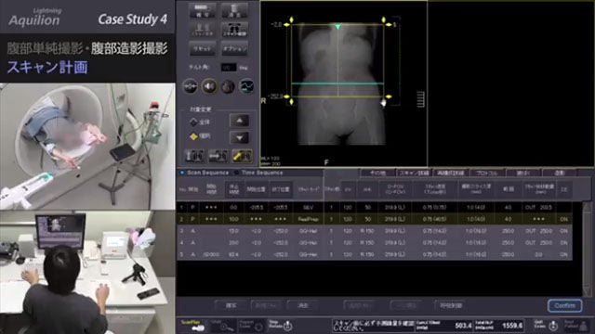This screenshot has width=595, height=334.
Task: Click the Confirm button
Action: (x=564, y=305)
